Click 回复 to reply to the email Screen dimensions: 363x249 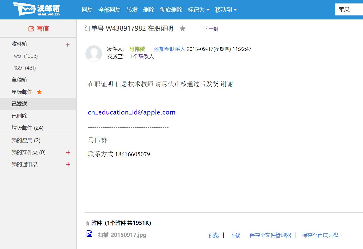(88, 10)
